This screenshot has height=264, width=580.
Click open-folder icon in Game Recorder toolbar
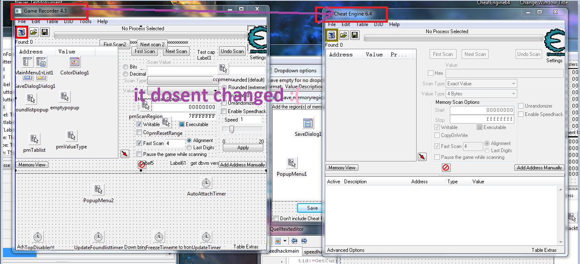coord(34,32)
